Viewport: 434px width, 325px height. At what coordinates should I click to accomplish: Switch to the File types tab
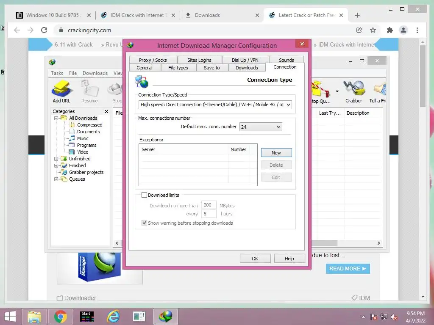178,68
